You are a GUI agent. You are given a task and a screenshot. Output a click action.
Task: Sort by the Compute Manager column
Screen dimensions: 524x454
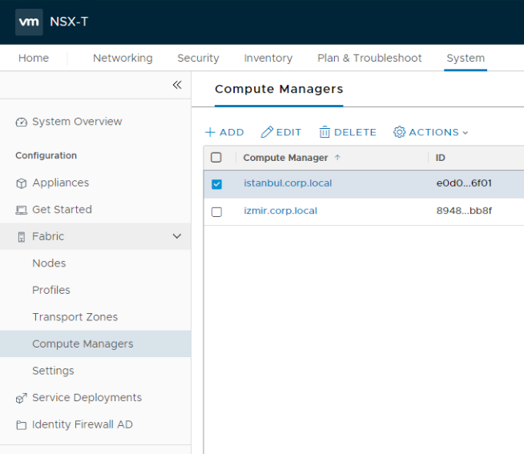285,158
